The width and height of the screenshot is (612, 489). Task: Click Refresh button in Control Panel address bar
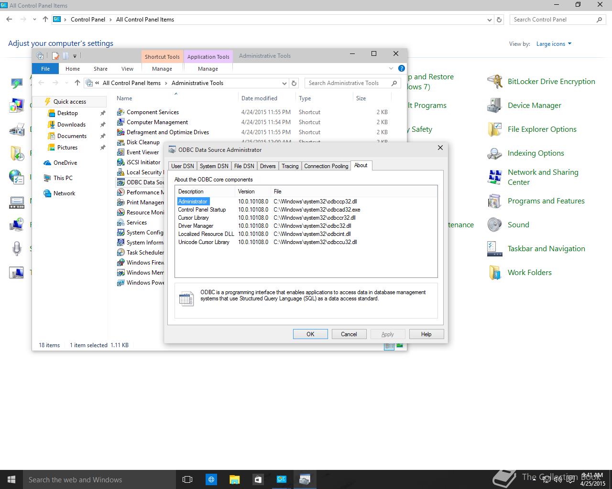[499, 20]
